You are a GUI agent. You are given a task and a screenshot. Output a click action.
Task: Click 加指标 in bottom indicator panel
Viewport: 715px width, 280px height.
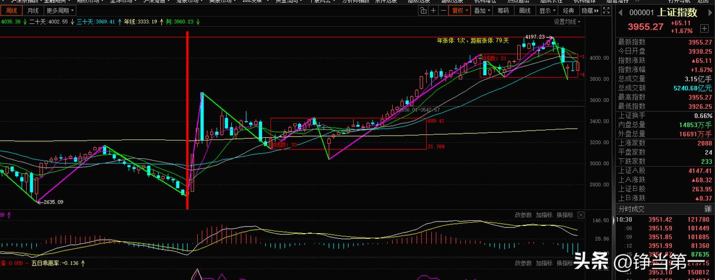[544, 263]
